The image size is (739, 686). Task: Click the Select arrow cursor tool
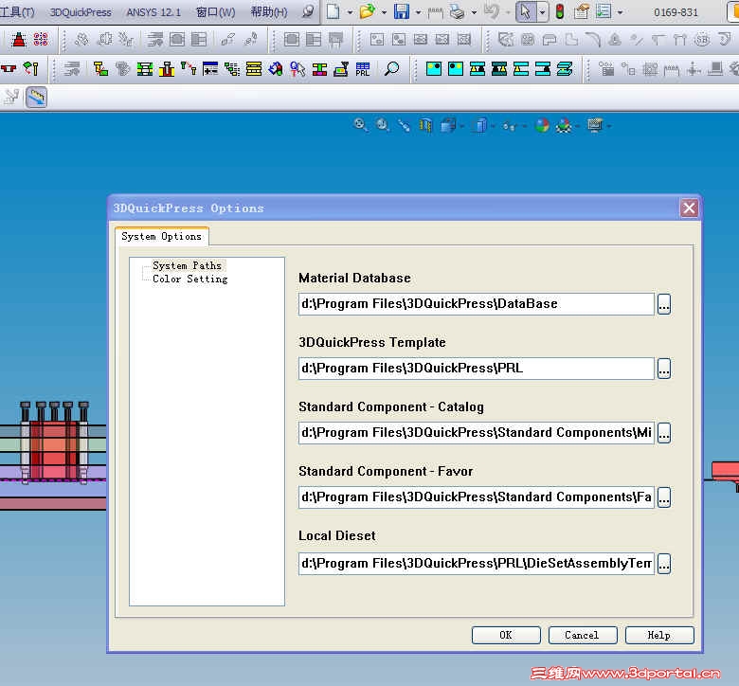tap(526, 11)
